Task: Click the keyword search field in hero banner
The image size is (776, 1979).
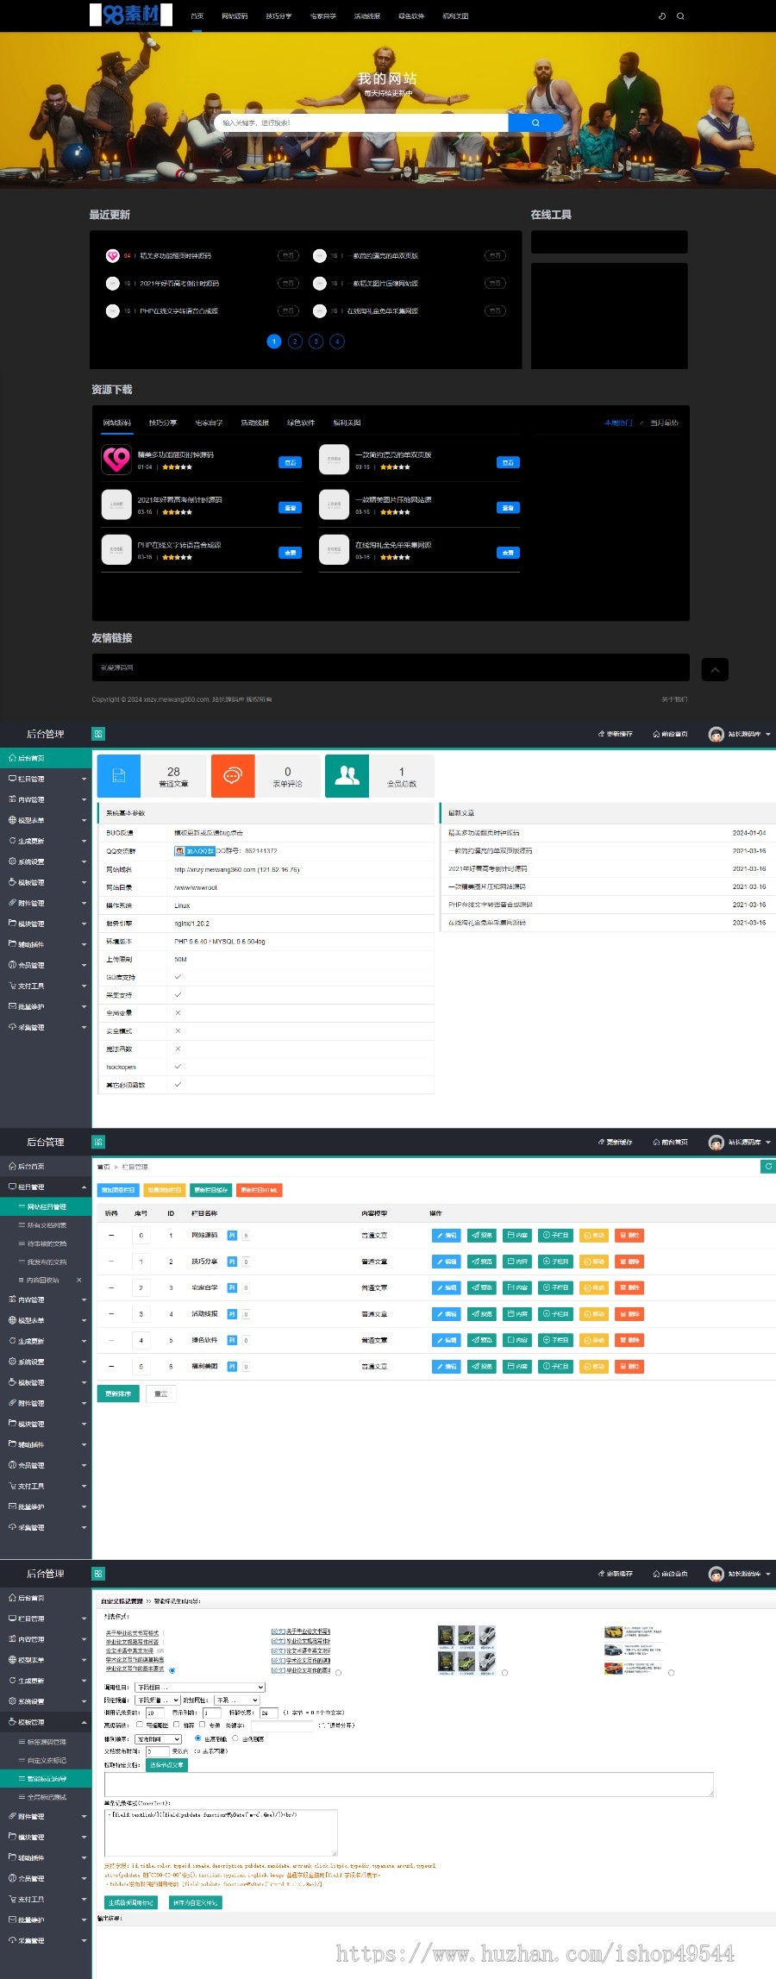Action: pos(361,122)
